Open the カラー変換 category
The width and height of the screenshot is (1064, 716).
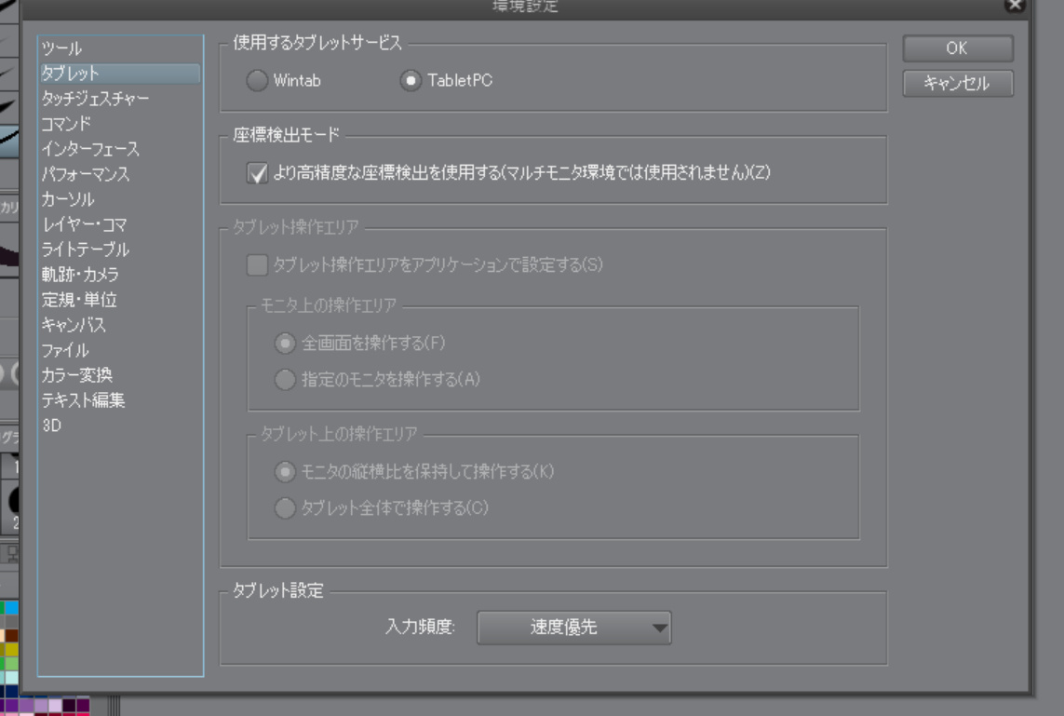[x=120, y=375]
